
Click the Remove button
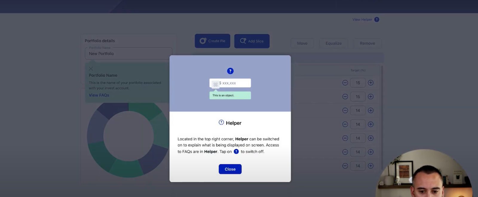(367, 43)
